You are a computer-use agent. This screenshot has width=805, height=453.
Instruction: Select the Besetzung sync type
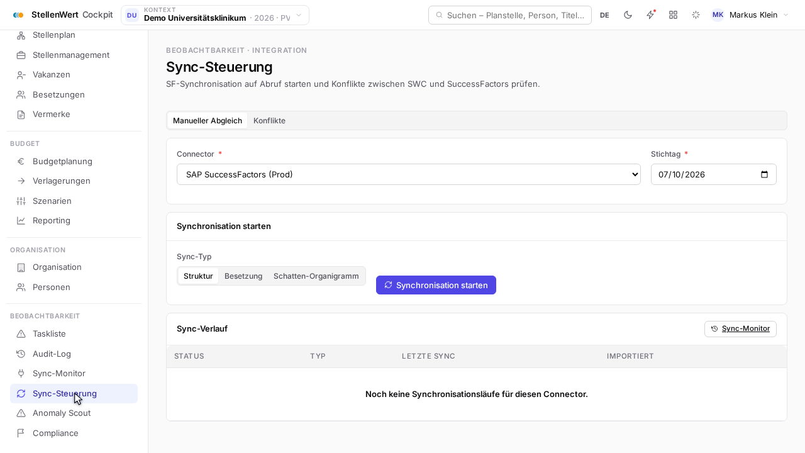[243, 276]
